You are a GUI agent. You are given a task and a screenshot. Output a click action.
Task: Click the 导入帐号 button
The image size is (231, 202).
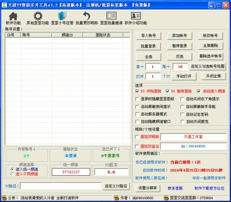click(x=148, y=36)
